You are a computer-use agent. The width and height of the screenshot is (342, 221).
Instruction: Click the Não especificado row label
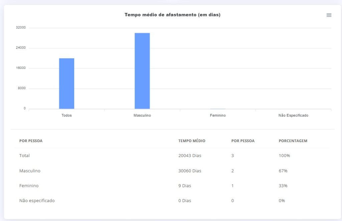pyautogui.click(x=37, y=201)
